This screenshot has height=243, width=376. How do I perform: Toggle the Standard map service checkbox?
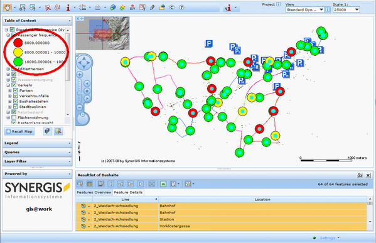(x=12, y=30)
